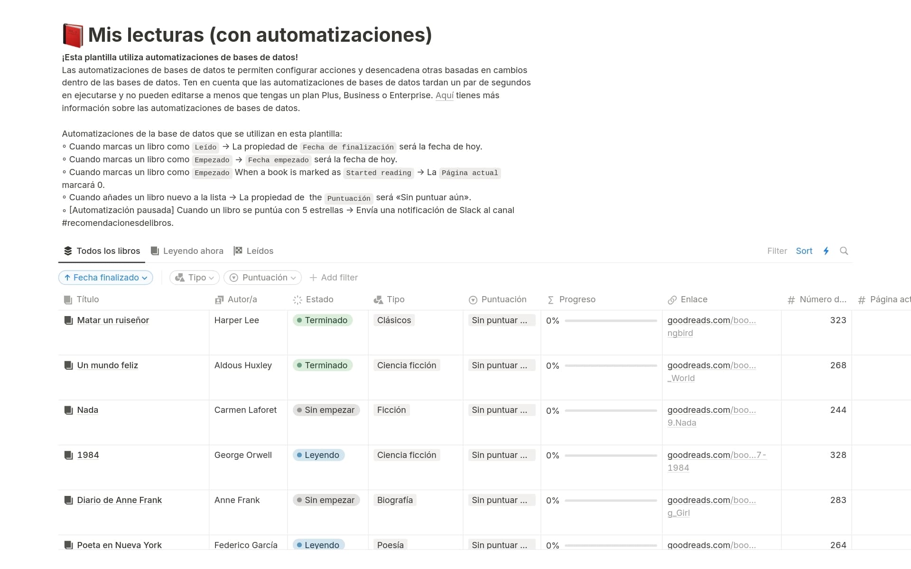Screen dimensions: 911x569
Task: Click the Puntuación column header icon
Action: tap(473, 300)
